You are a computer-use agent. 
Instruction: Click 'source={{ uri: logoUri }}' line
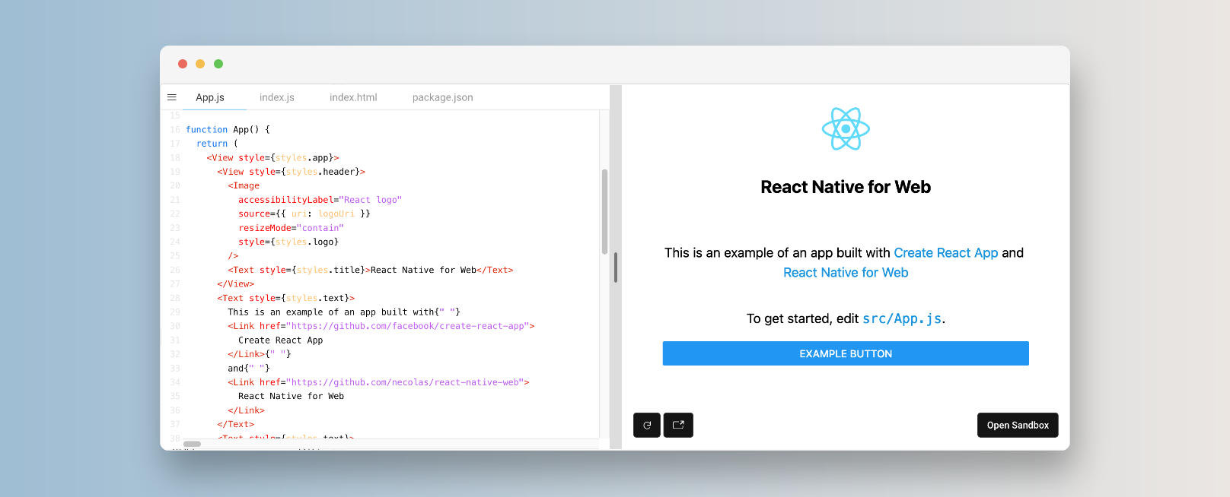304,214
